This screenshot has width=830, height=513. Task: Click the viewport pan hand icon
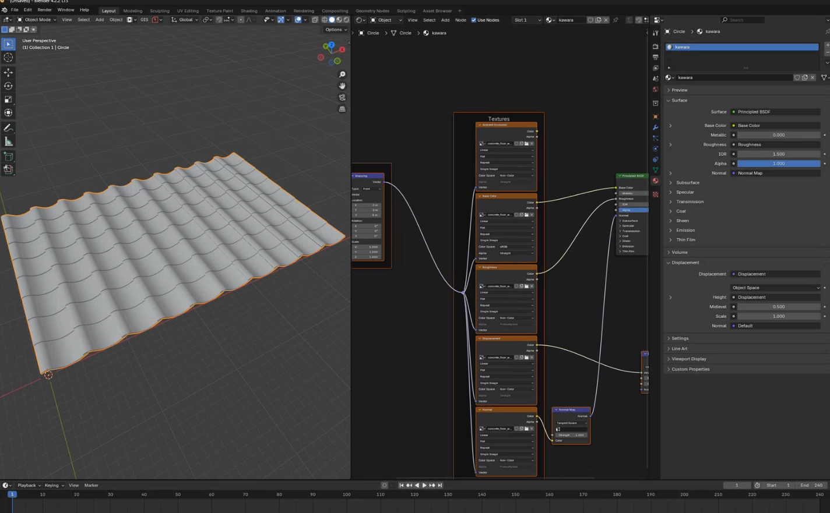click(x=342, y=86)
